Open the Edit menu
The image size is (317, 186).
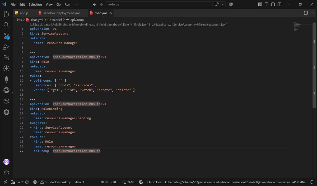click(x=22, y=4)
